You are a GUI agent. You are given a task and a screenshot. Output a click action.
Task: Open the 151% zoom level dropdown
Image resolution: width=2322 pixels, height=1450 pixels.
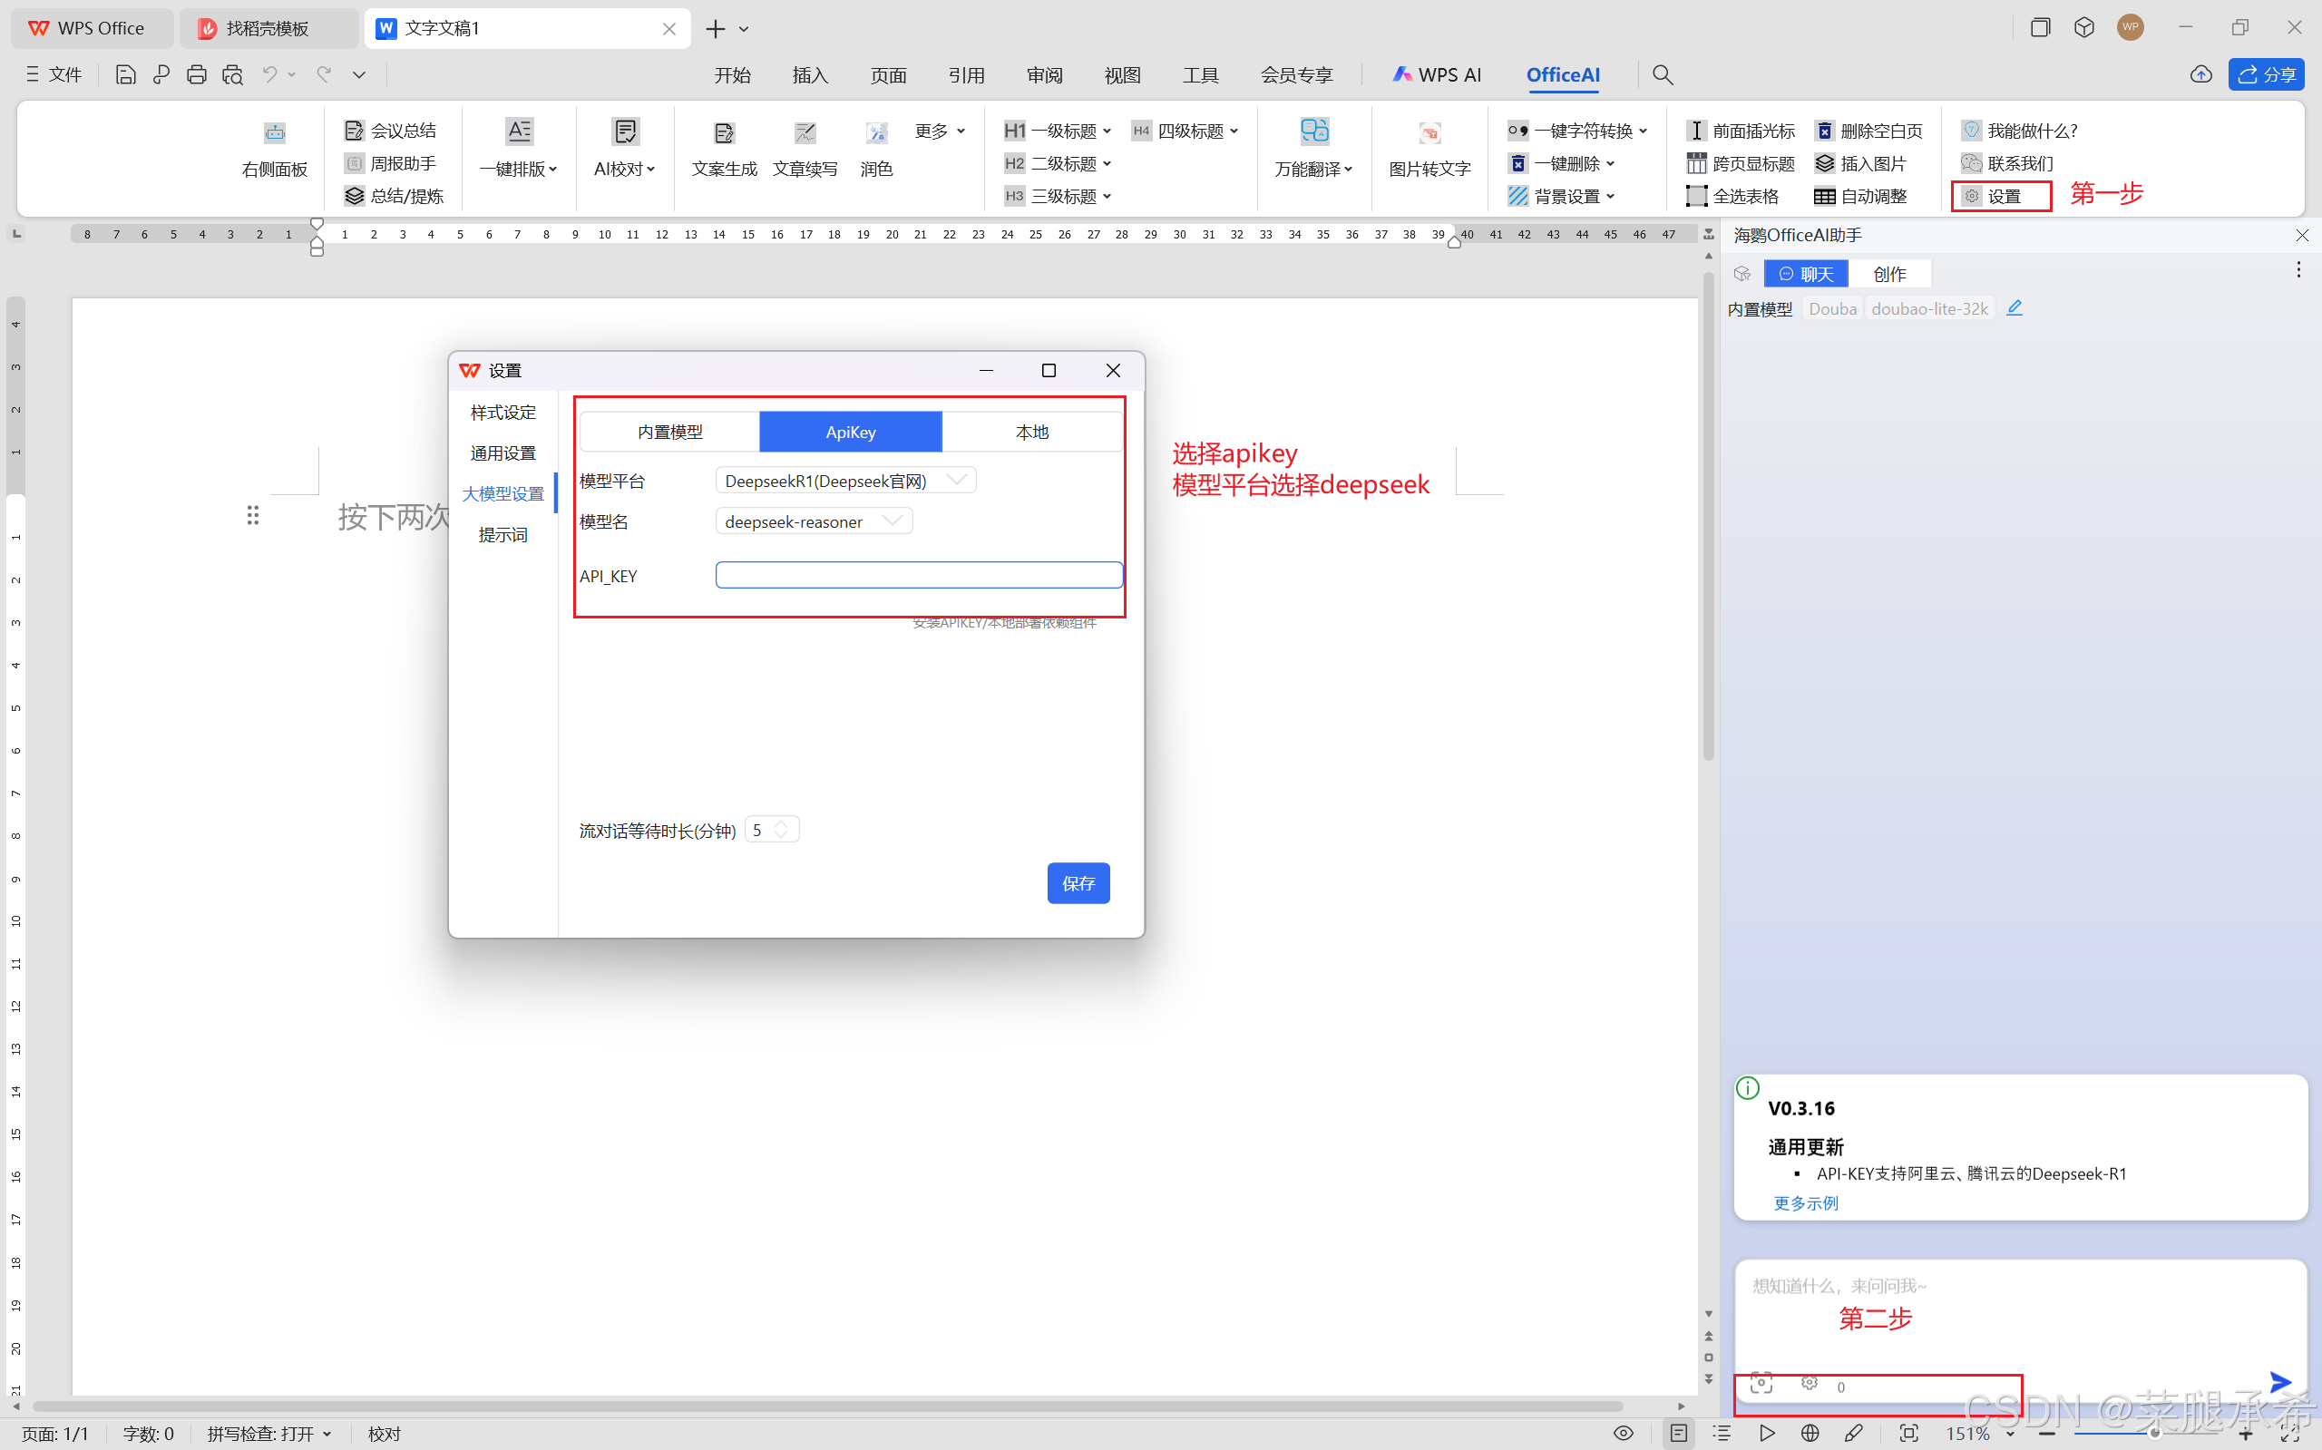point(2010,1434)
